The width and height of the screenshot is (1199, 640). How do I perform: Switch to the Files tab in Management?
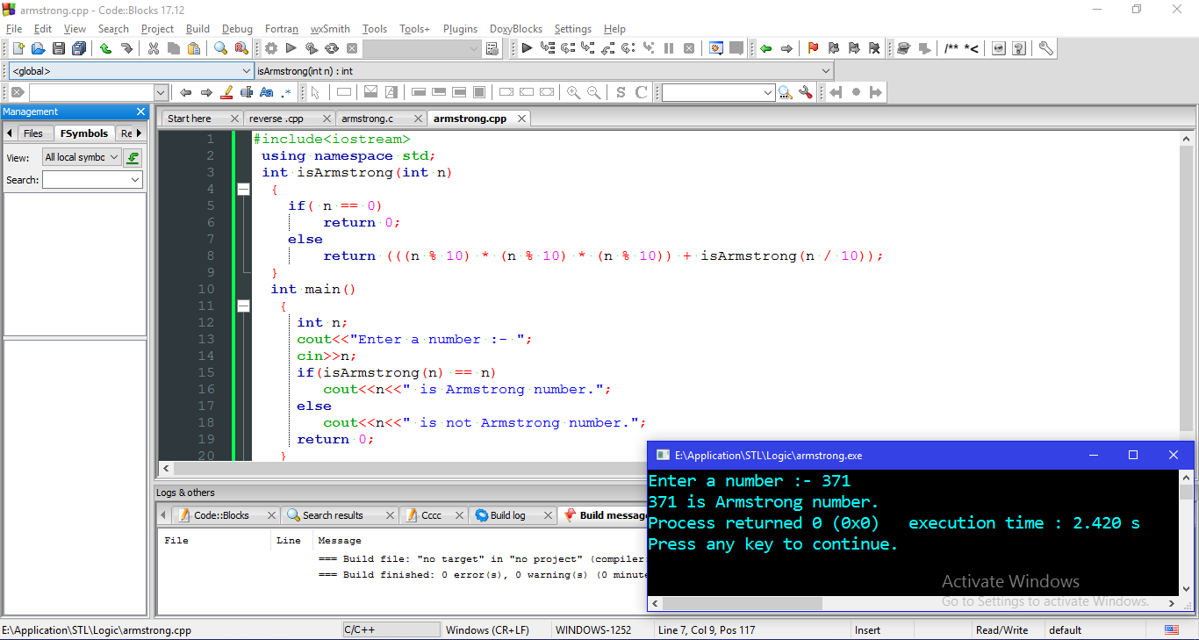33,133
